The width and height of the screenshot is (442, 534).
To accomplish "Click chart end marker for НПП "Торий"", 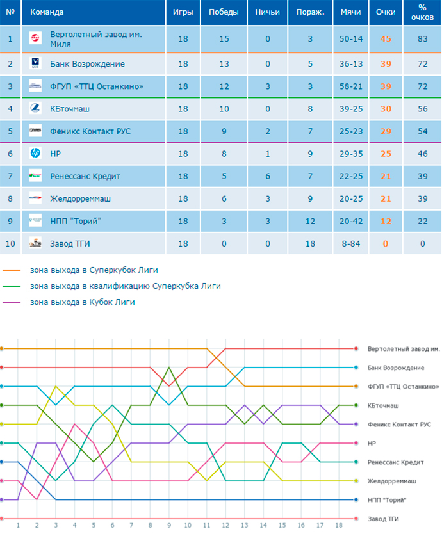I will pyautogui.click(x=356, y=500).
